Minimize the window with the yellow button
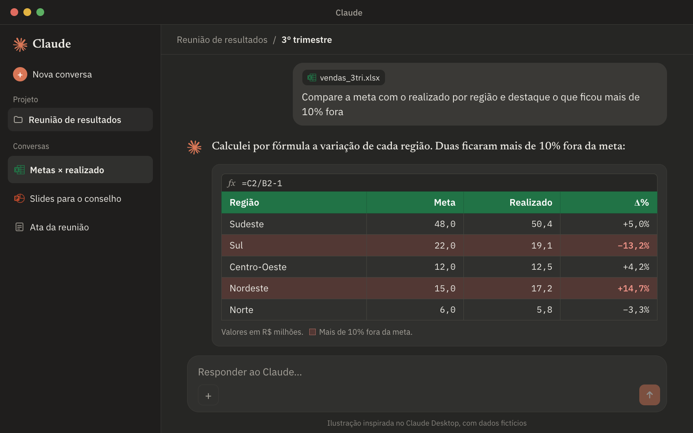This screenshot has width=693, height=433. (x=27, y=12)
